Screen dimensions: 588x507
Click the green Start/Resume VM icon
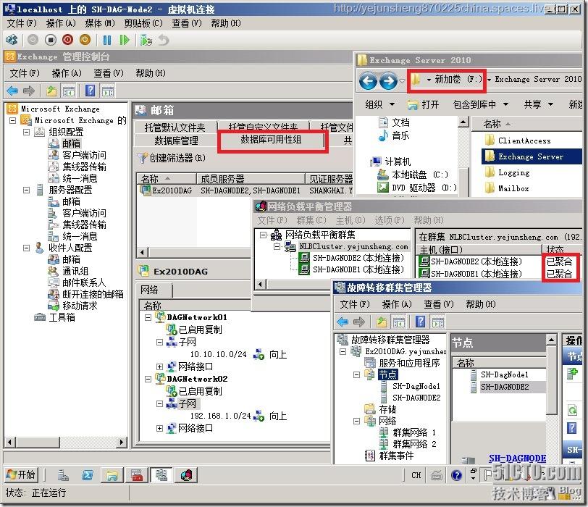click(x=124, y=40)
